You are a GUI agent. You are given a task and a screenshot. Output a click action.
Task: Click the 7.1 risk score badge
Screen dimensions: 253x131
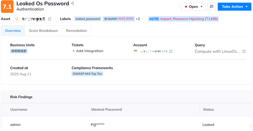click(7, 7)
